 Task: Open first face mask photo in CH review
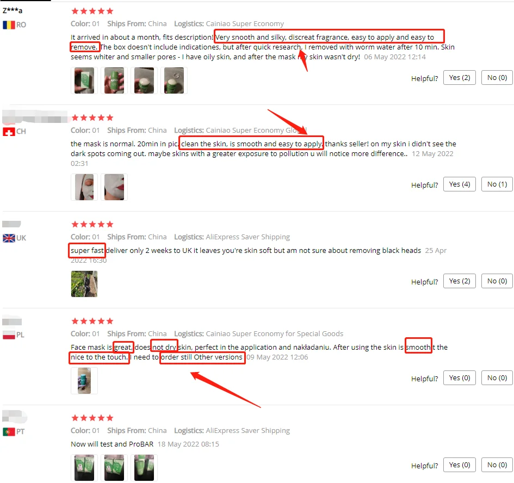pos(84,187)
